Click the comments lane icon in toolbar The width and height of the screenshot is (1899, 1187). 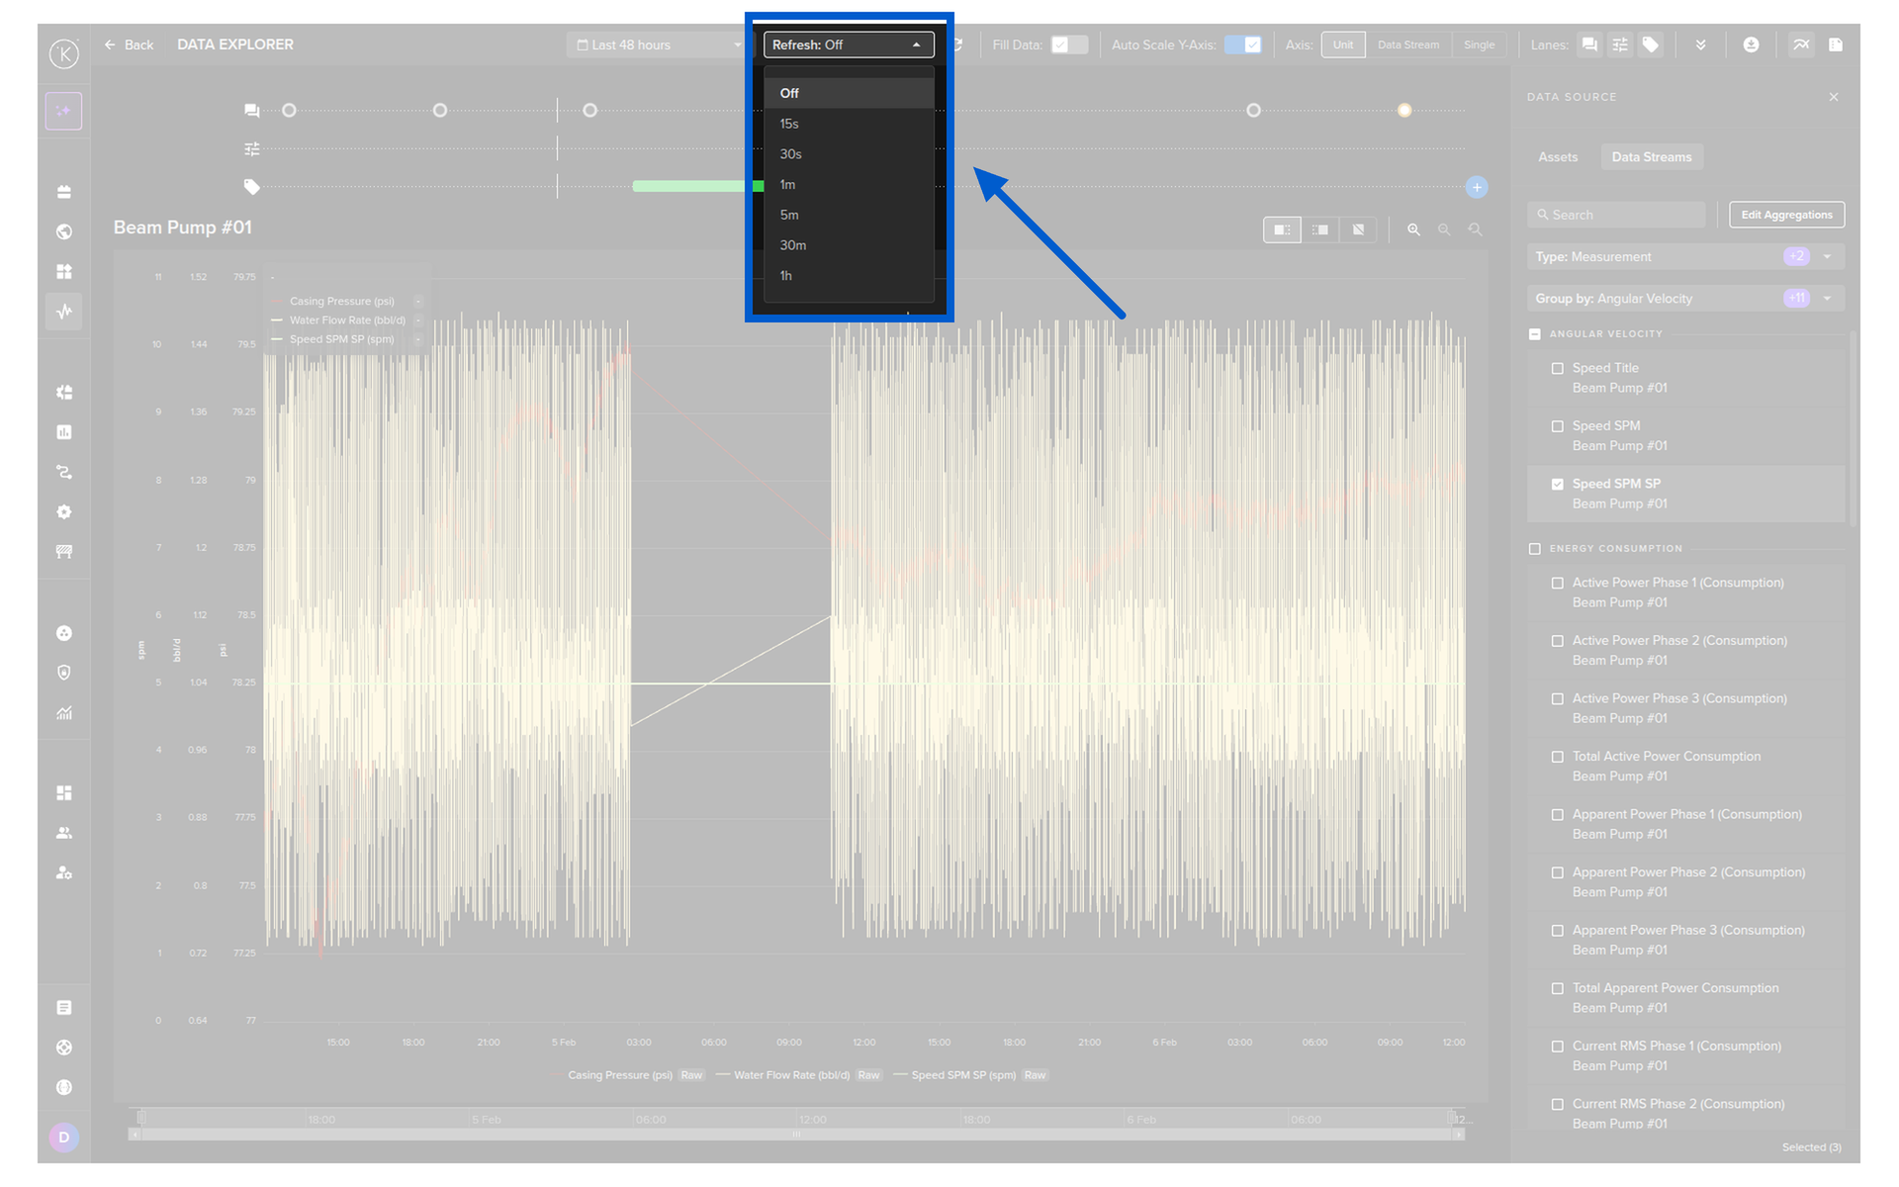(x=1589, y=45)
